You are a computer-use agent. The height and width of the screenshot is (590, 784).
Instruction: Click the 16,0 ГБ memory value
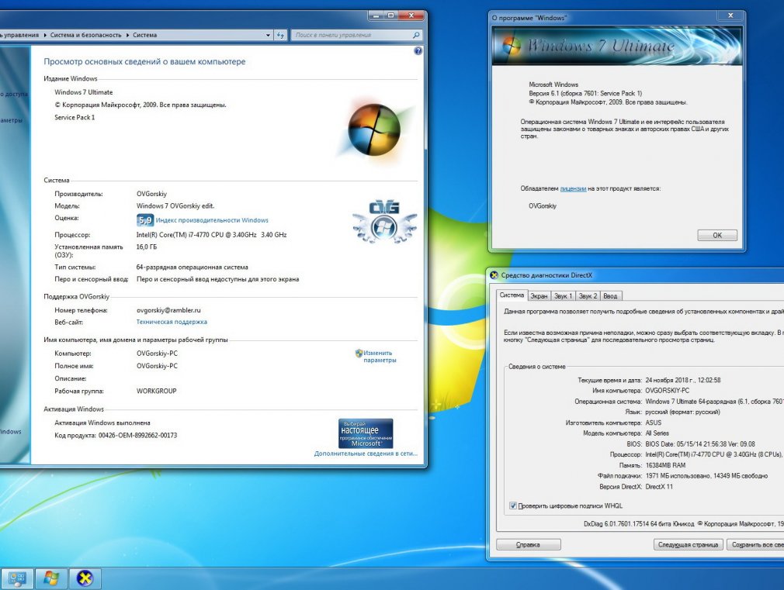(147, 247)
